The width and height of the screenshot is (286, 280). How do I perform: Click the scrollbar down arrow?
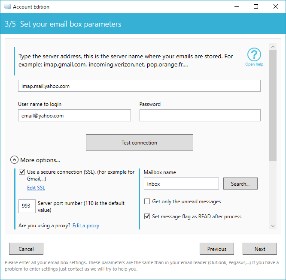[x=273, y=226]
